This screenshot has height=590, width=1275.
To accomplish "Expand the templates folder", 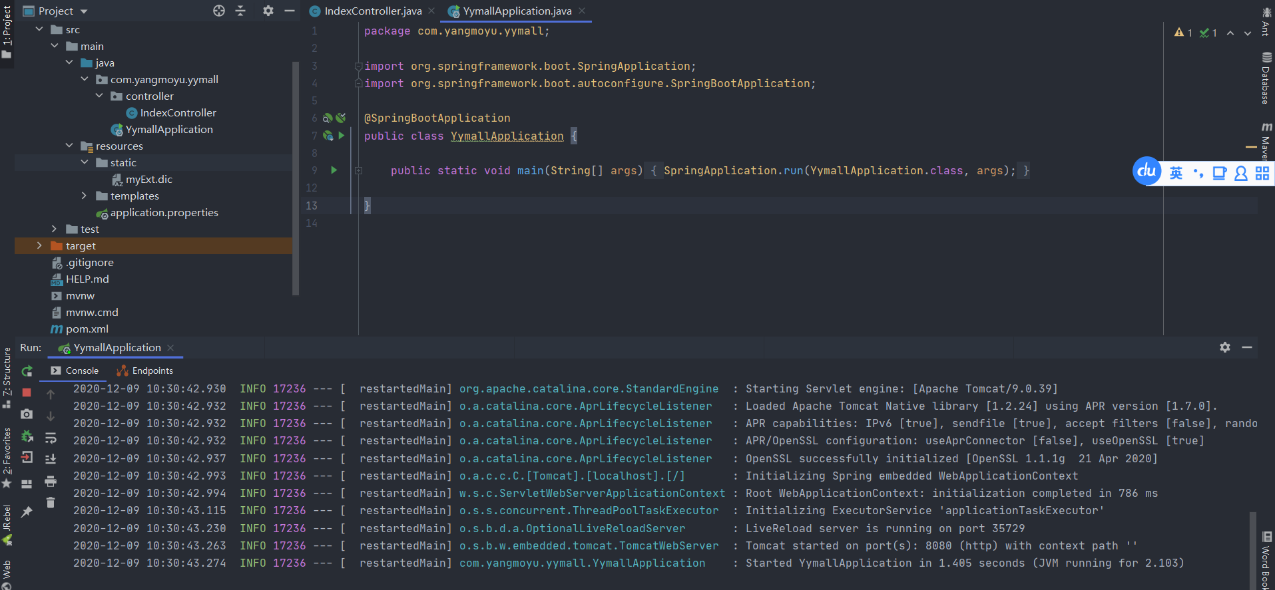I will pos(85,196).
